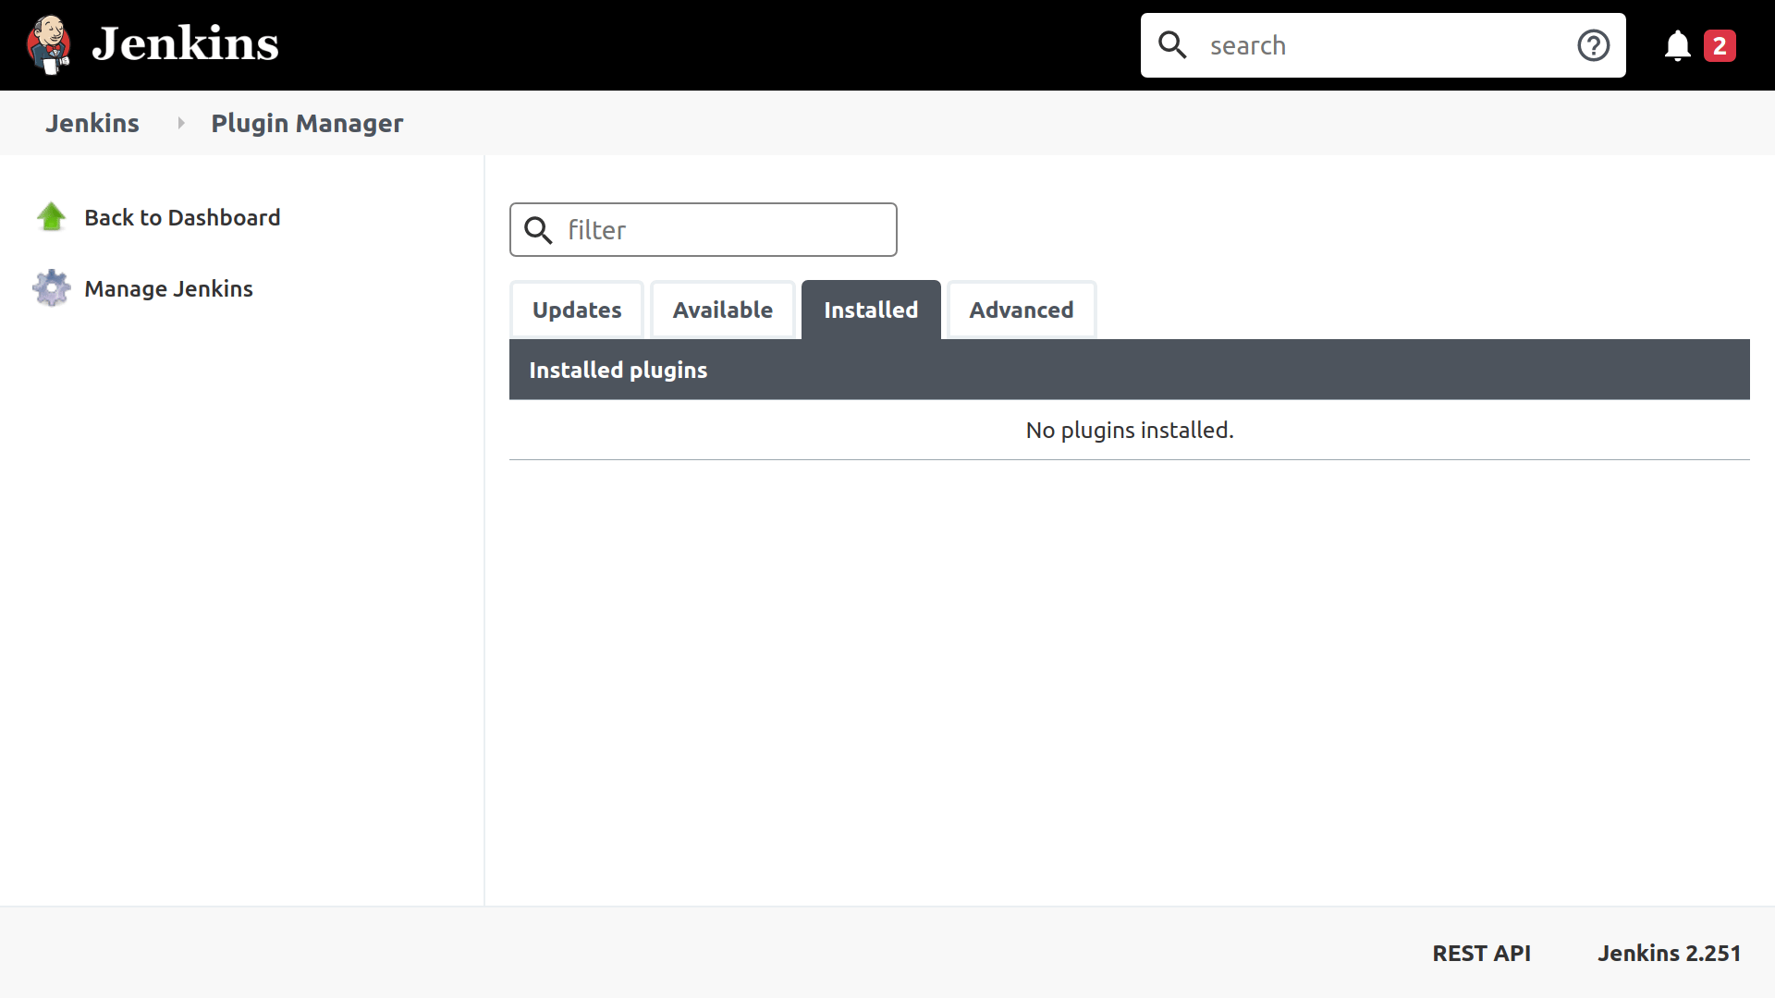
Task: Open notifications bell icon
Action: pyautogui.click(x=1677, y=45)
